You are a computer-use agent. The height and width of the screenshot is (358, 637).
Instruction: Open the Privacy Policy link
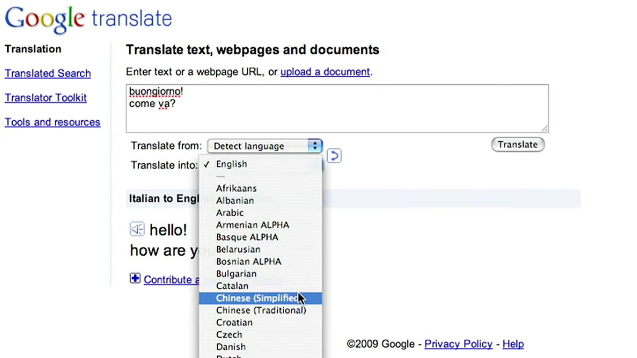pos(458,344)
